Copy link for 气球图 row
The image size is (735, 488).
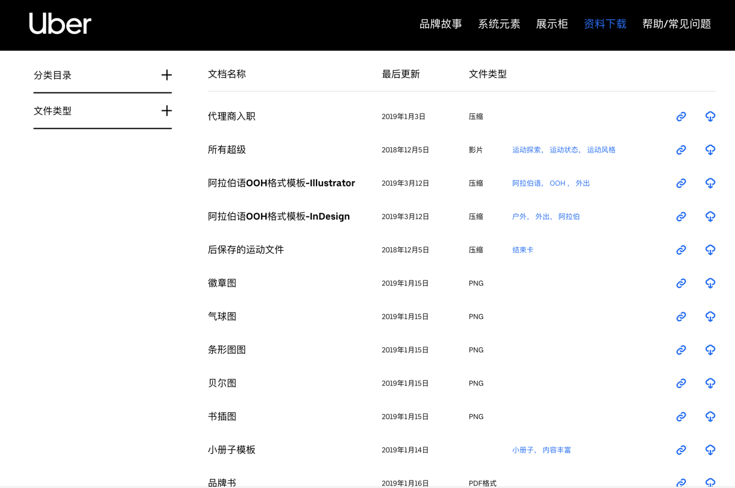[681, 317]
